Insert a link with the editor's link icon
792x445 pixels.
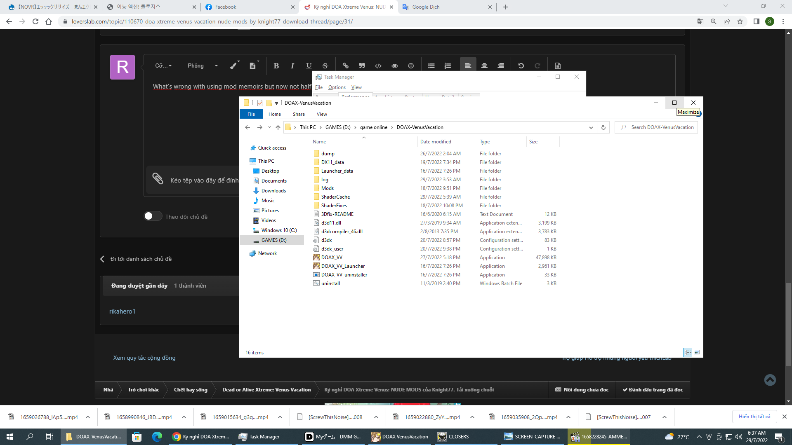click(346, 66)
